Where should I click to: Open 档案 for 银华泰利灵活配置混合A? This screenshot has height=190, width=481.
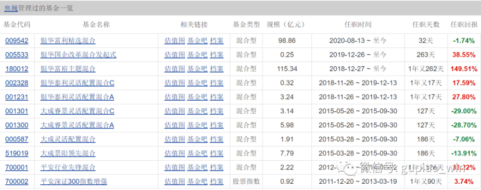tap(216, 97)
